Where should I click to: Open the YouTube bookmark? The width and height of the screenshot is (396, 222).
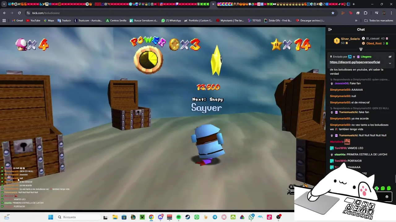coord(33,21)
